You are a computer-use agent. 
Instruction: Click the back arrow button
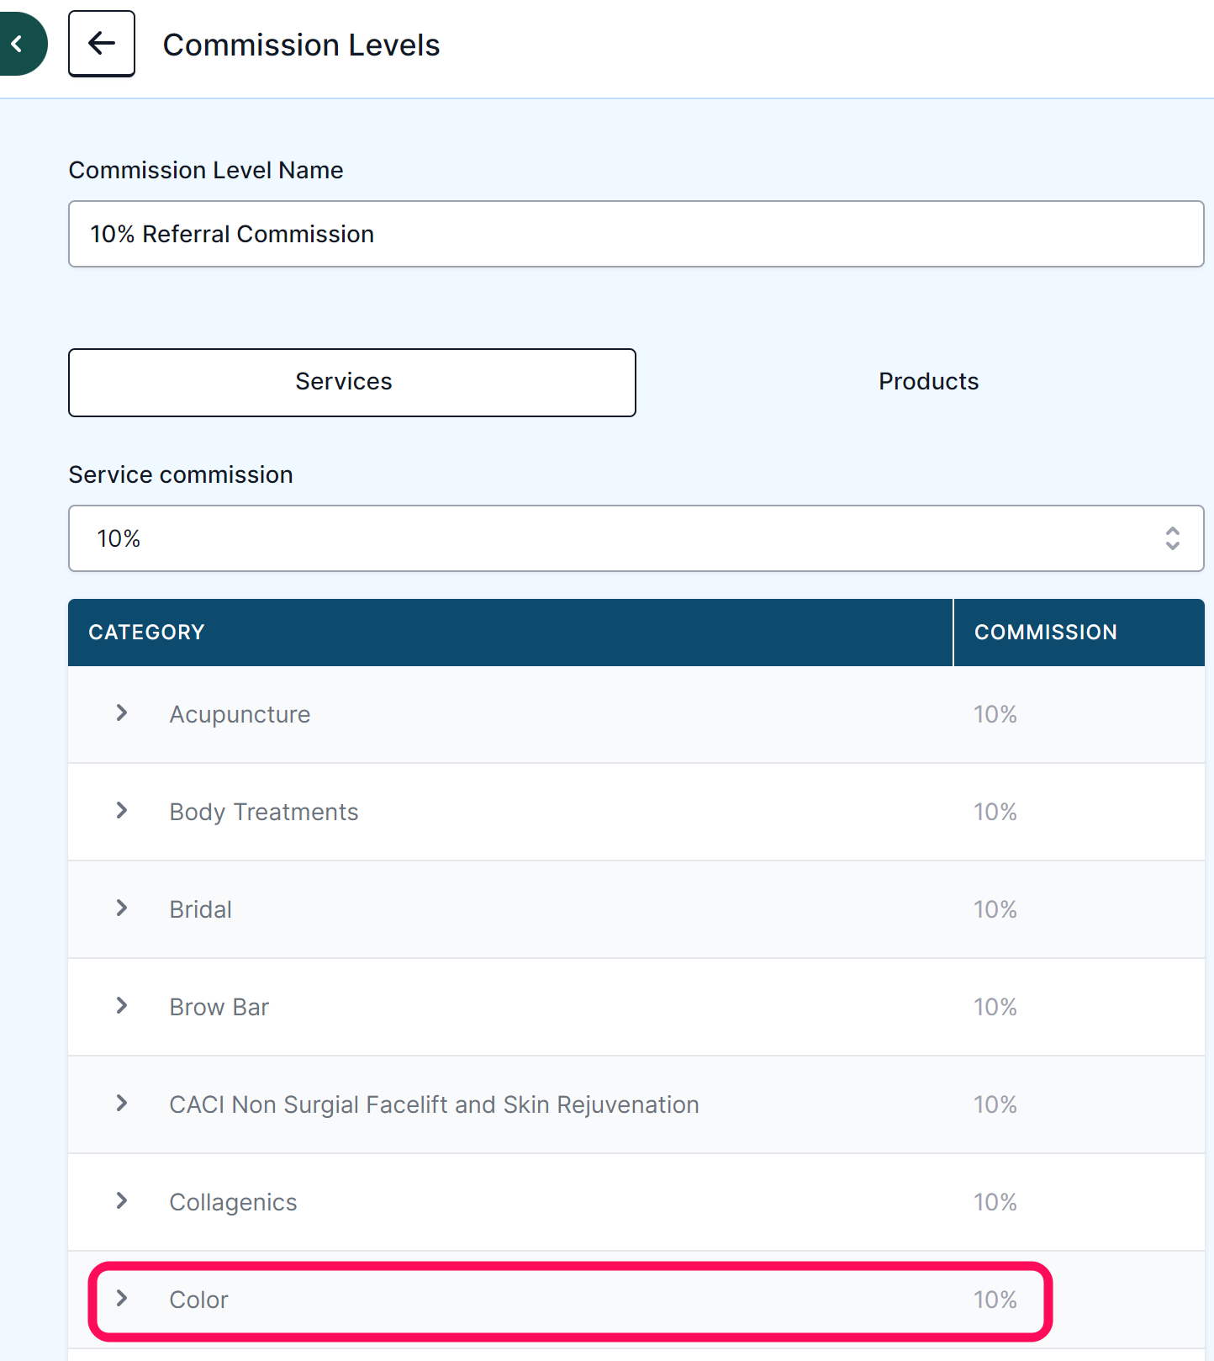point(102,44)
